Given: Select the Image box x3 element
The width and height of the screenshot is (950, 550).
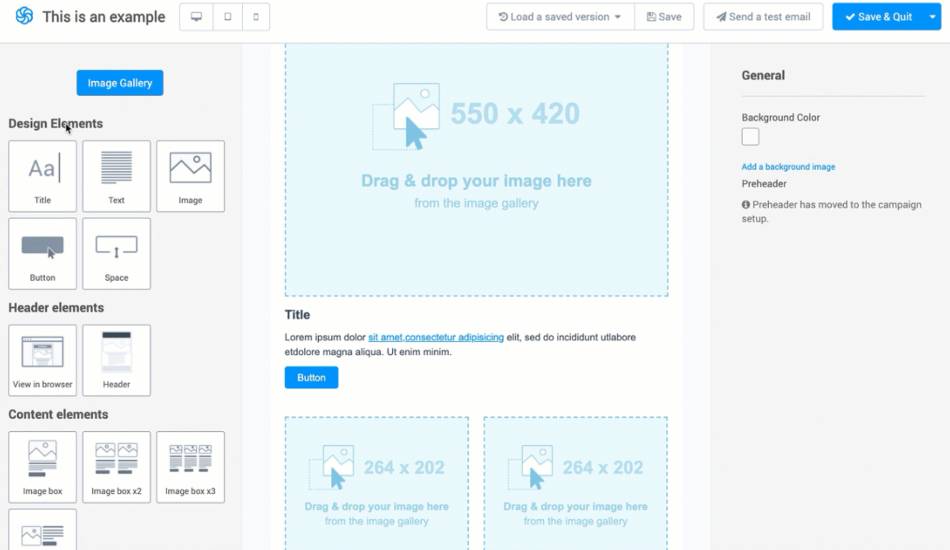Looking at the screenshot, I should [190, 467].
